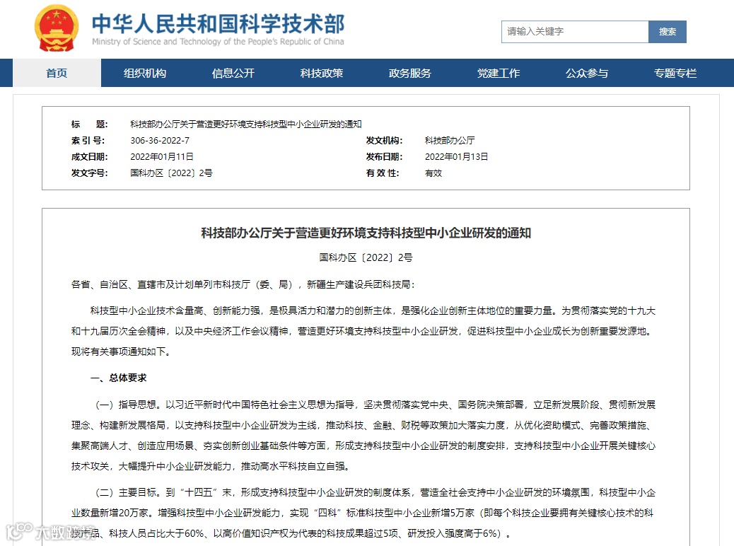
Task: Click the national emblem logo
Action: (x=56, y=28)
